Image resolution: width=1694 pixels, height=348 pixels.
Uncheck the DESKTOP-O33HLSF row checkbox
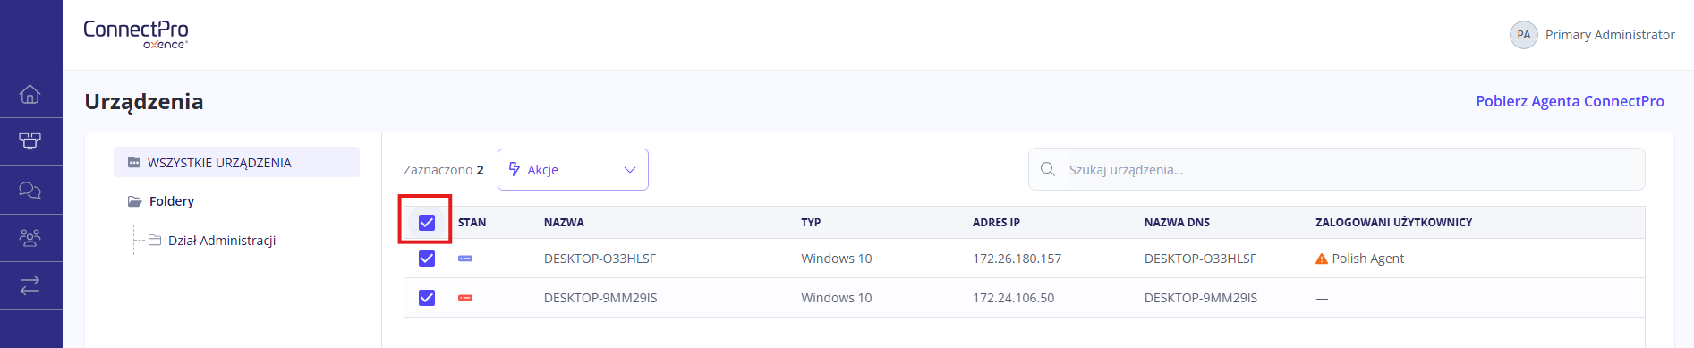pyautogui.click(x=427, y=259)
